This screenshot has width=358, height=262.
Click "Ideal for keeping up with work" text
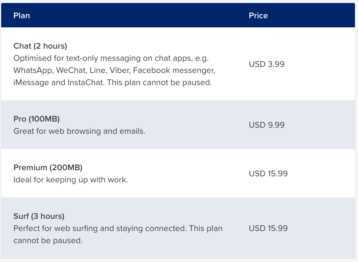(x=71, y=180)
